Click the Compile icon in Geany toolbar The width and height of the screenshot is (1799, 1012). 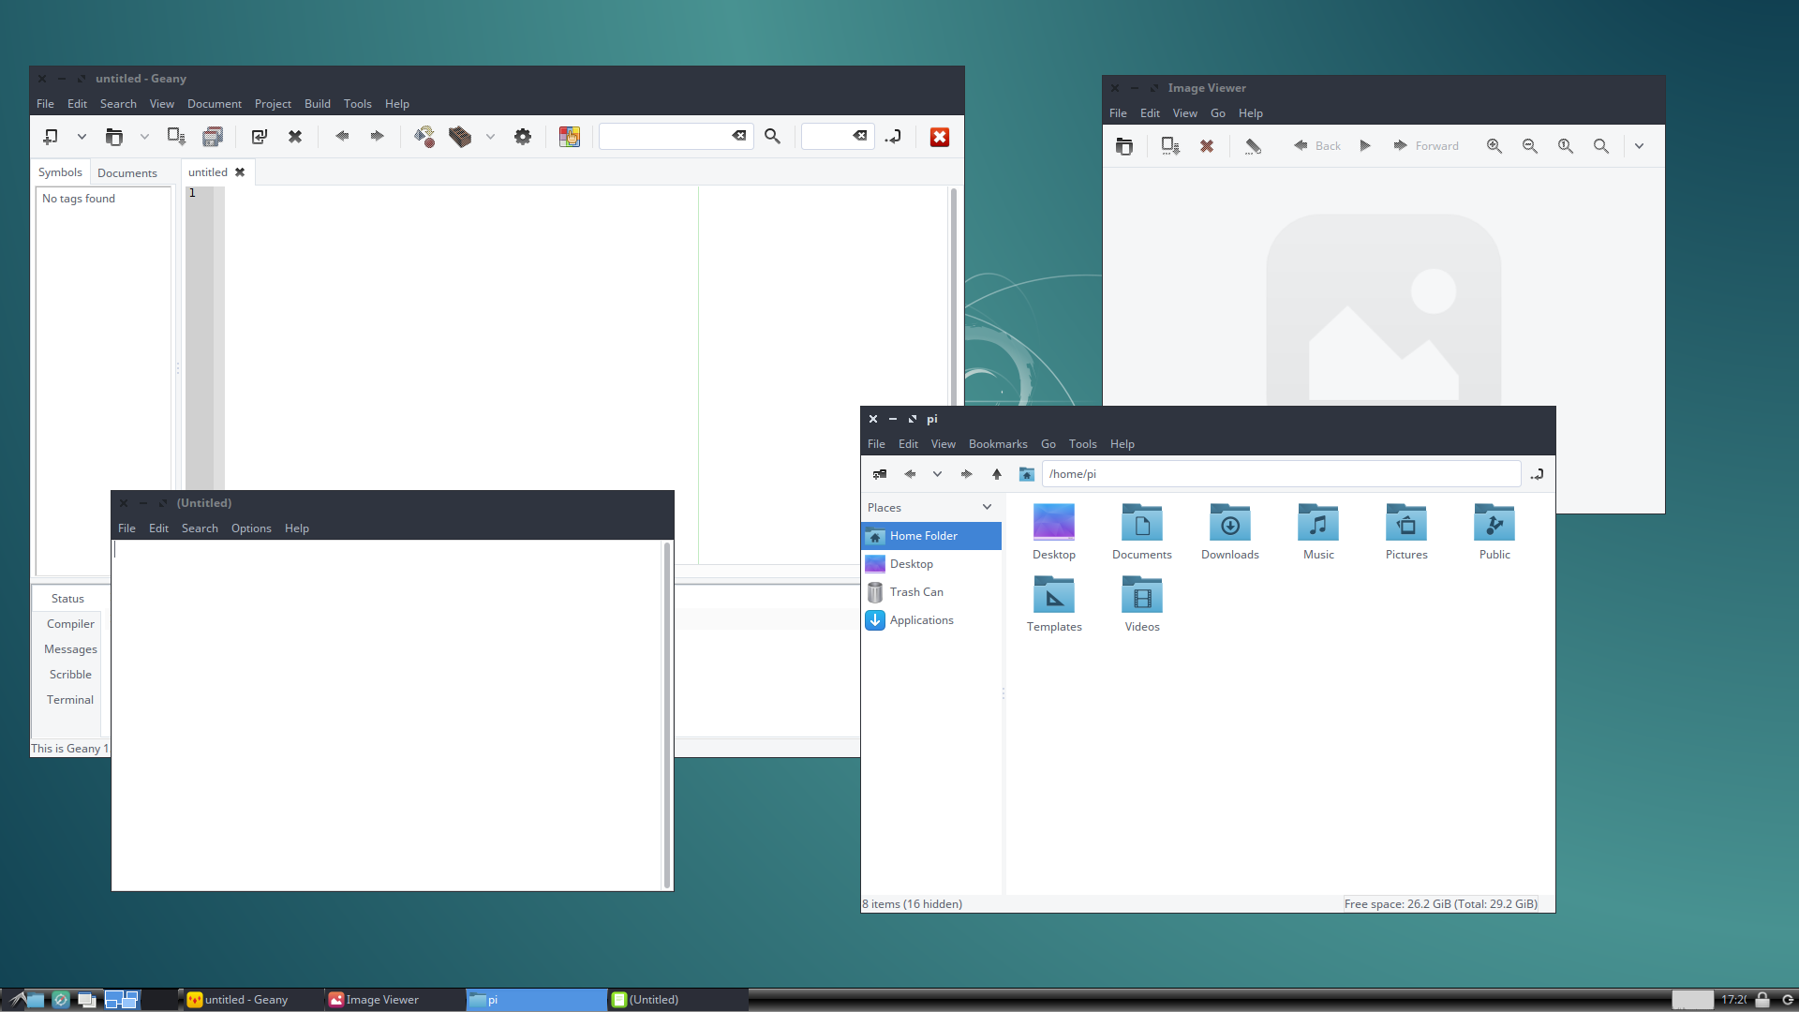click(424, 137)
